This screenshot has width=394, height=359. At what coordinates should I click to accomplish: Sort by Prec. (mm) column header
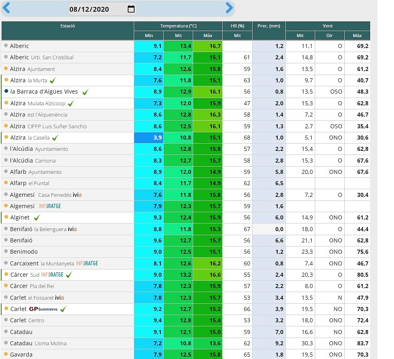pyautogui.click(x=269, y=31)
